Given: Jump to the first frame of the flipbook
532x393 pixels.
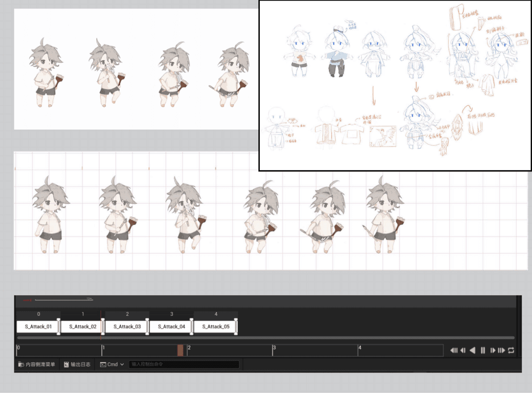Looking at the screenshot, I should [x=454, y=350].
